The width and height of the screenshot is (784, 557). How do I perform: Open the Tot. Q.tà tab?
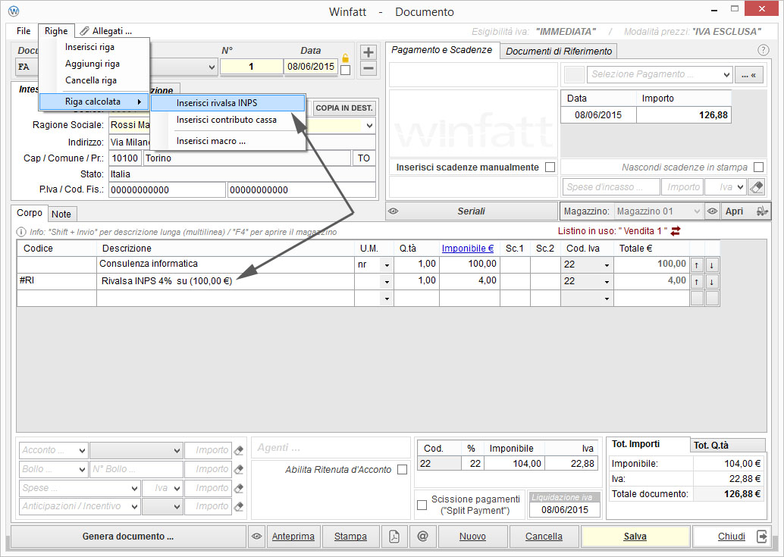pos(727,445)
